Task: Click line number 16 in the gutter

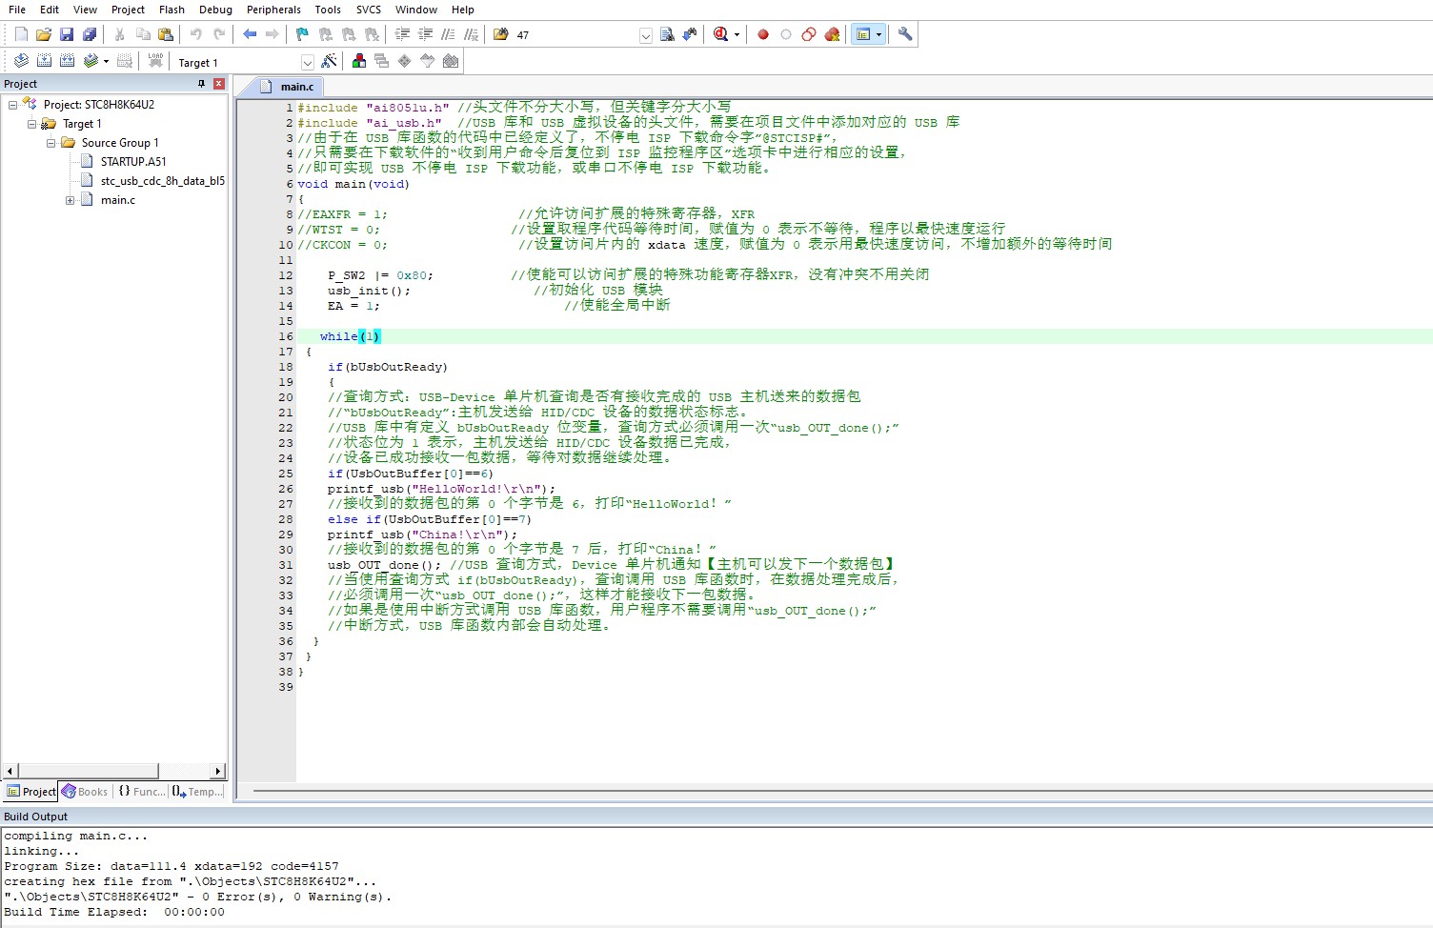Action: tap(286, 336)
